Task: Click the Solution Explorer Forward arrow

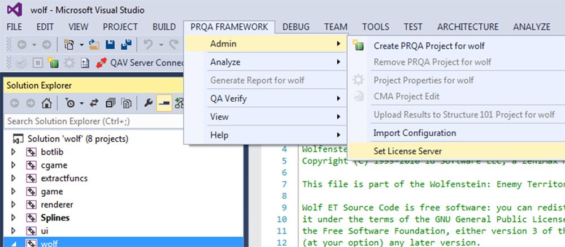Action: [31, 103]
